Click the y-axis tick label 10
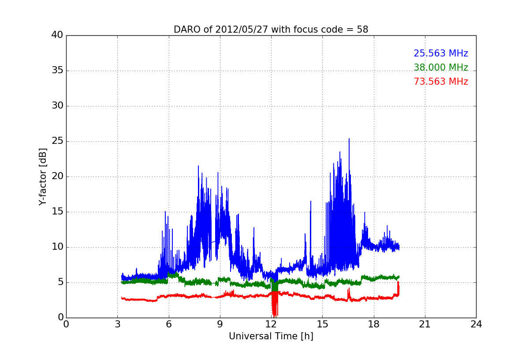The width and height of the screenshot is (529, 353). point(57,247)
